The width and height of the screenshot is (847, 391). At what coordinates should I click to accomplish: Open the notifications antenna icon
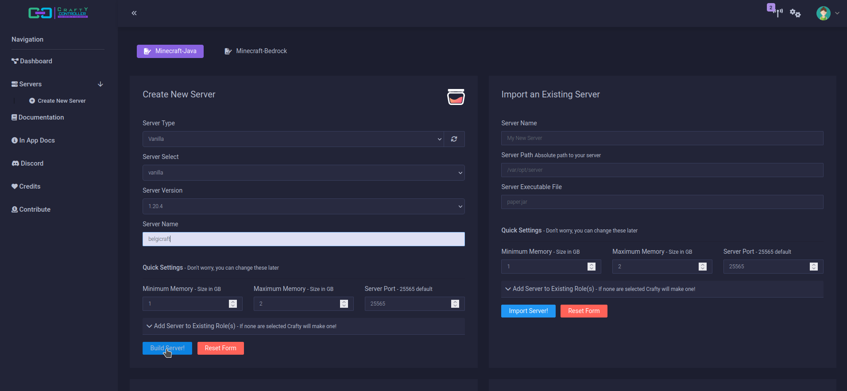(x=777, y=12)
